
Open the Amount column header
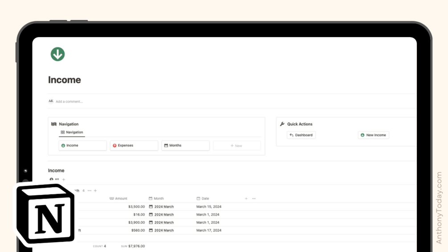pyautogui.click(x=119, y=198)
